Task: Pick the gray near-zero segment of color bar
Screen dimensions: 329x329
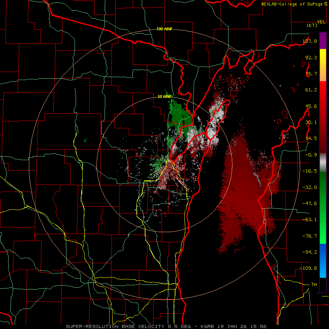Action: coord(323,162)
